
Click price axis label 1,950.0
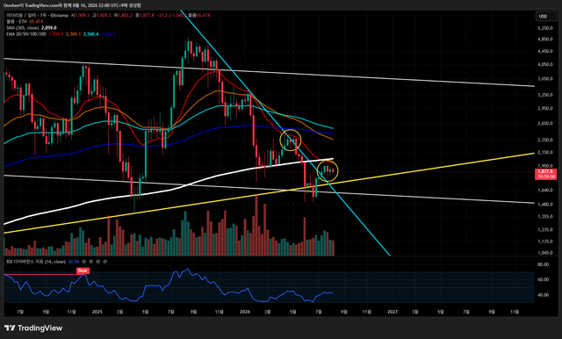coord(545,166)
